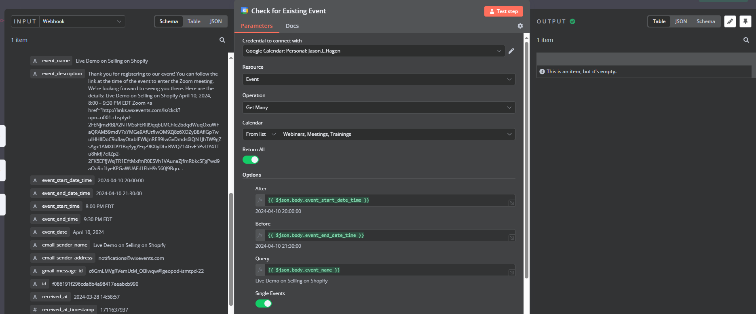Viewport: 756px width, 314px height.
Task: Click the event_name field pill
Action: tap(51, 61)
